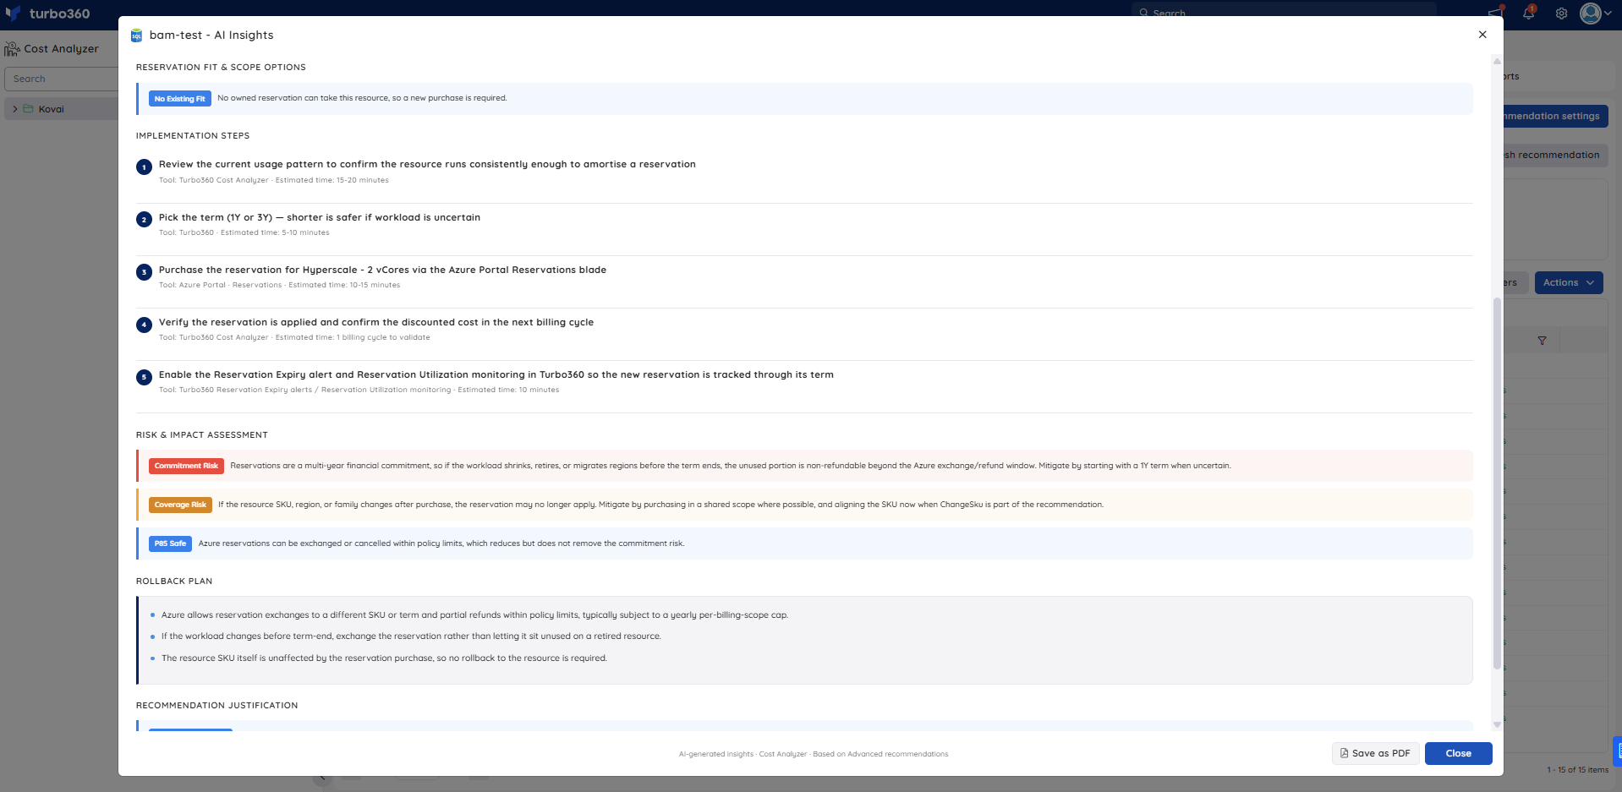Screen dimensions: 1622x792
Task: Click the RISK & IMPACT ASSESSMENT heading
Action: coord(202,434)
